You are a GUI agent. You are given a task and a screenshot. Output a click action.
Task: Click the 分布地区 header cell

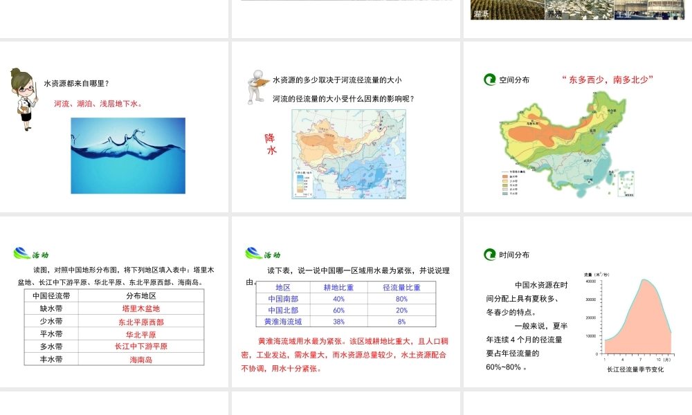141,295
